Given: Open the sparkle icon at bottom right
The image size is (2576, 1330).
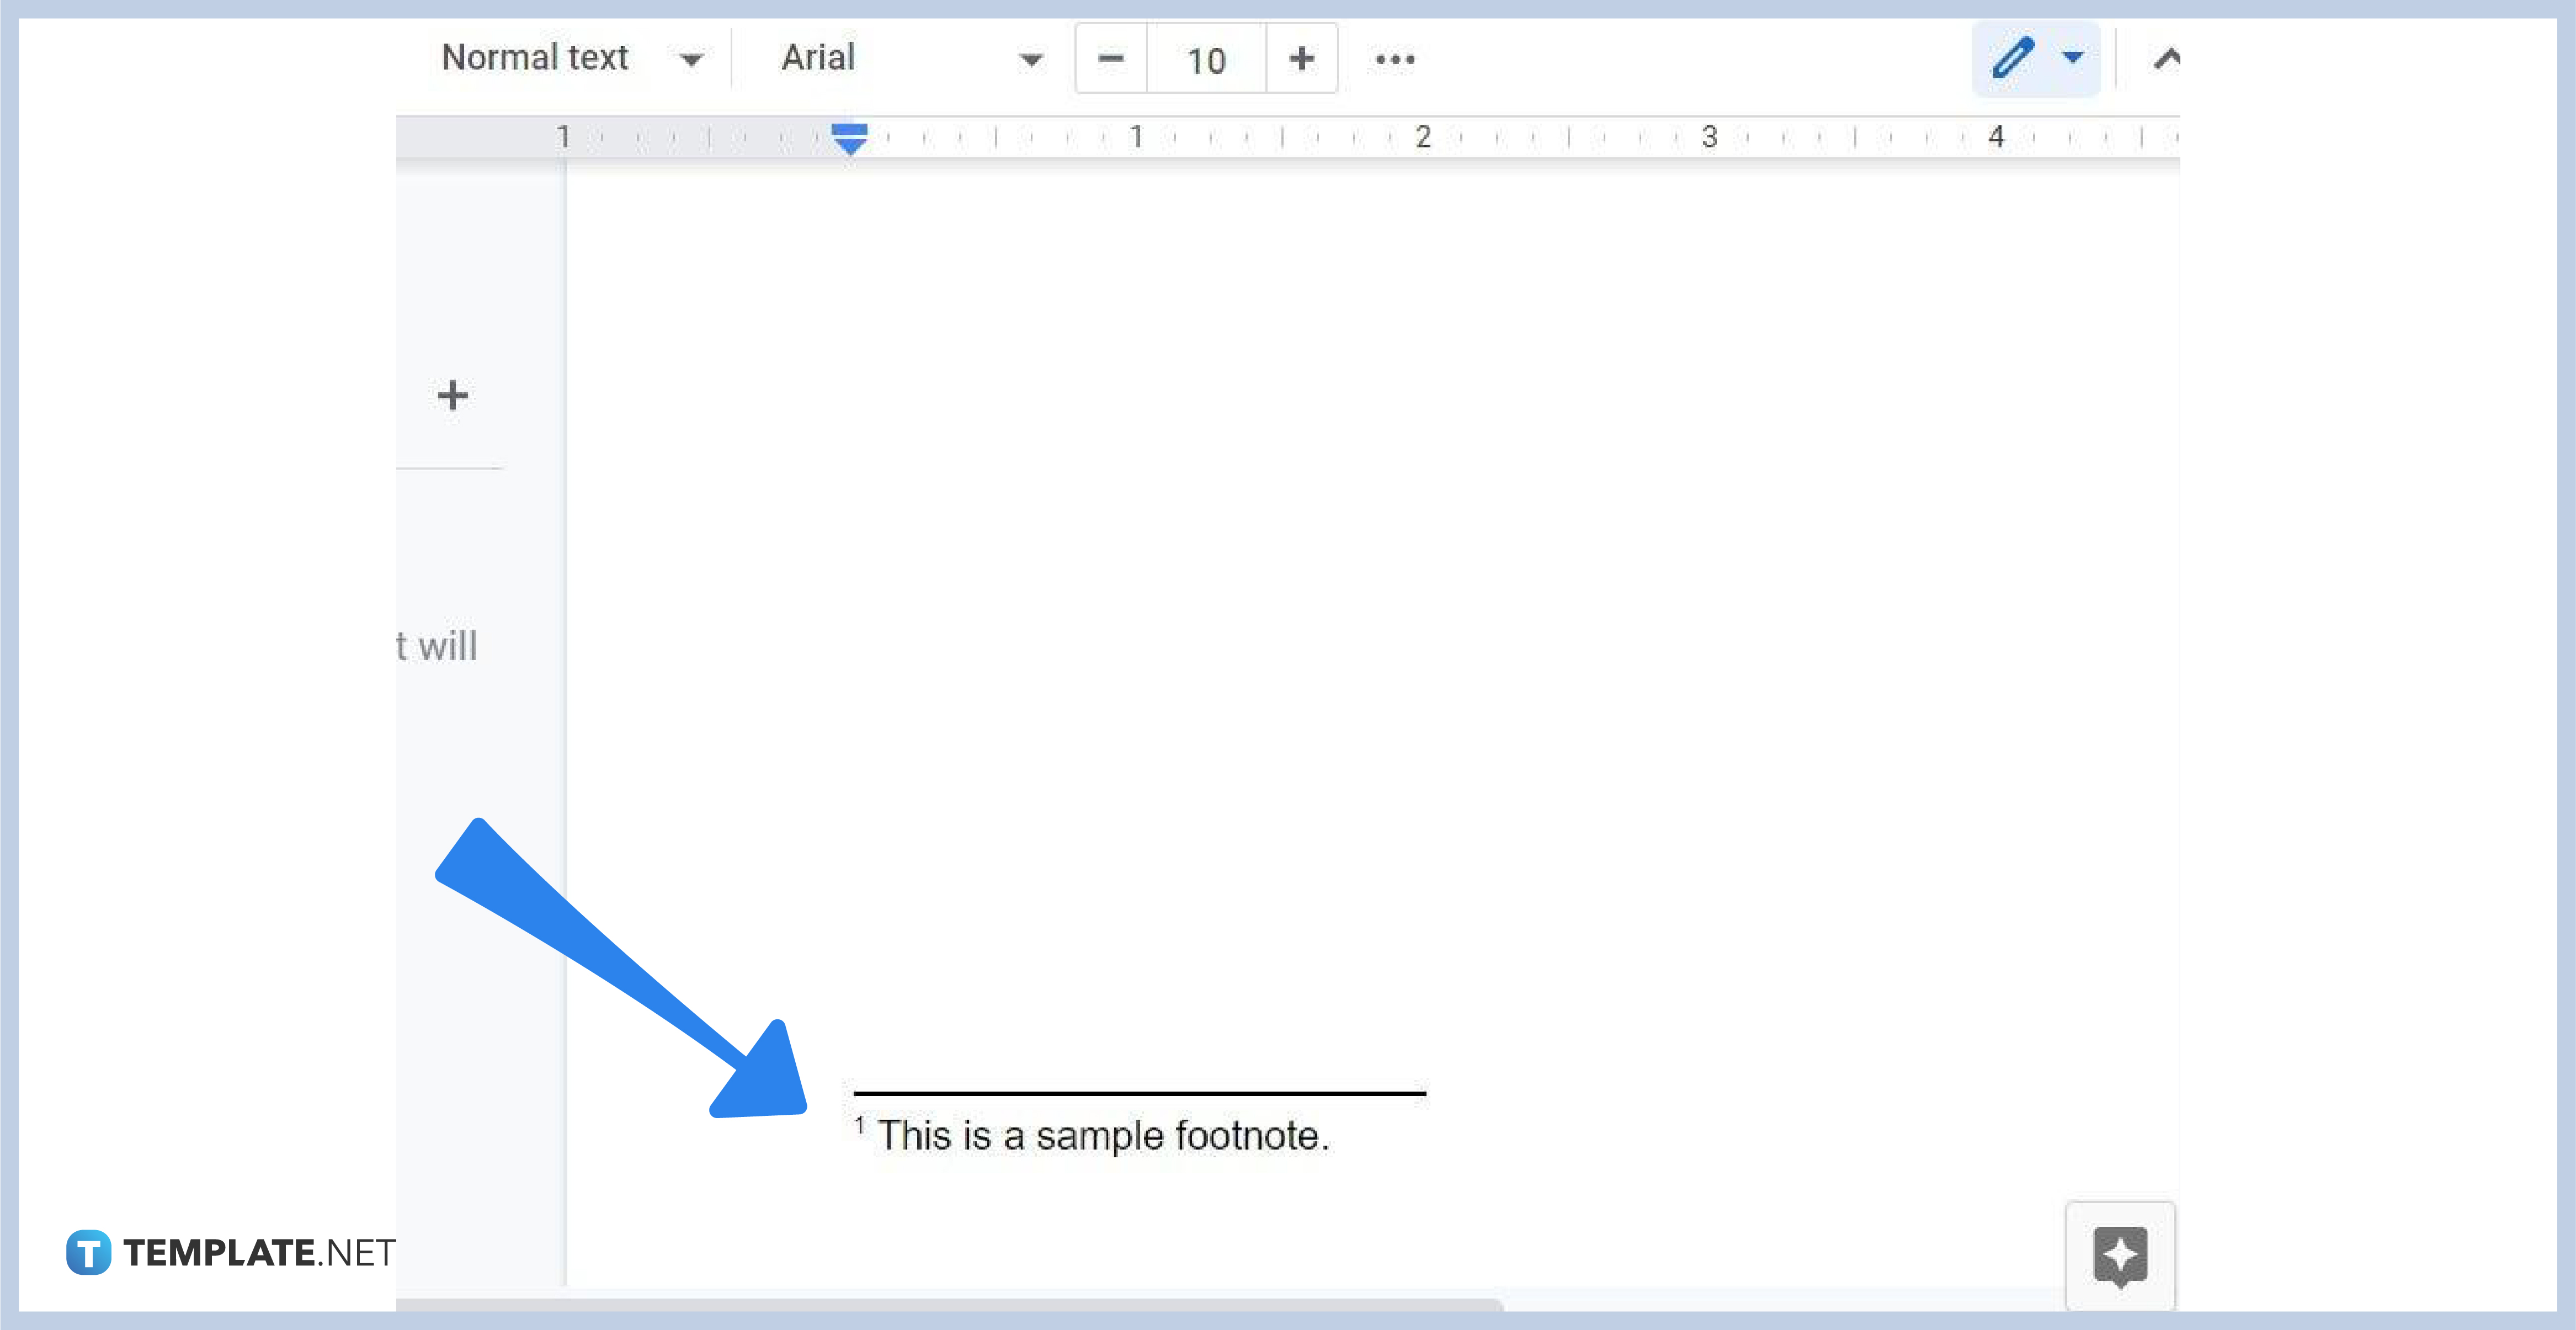Looking at the screenshot, I should point(2121,1258).
